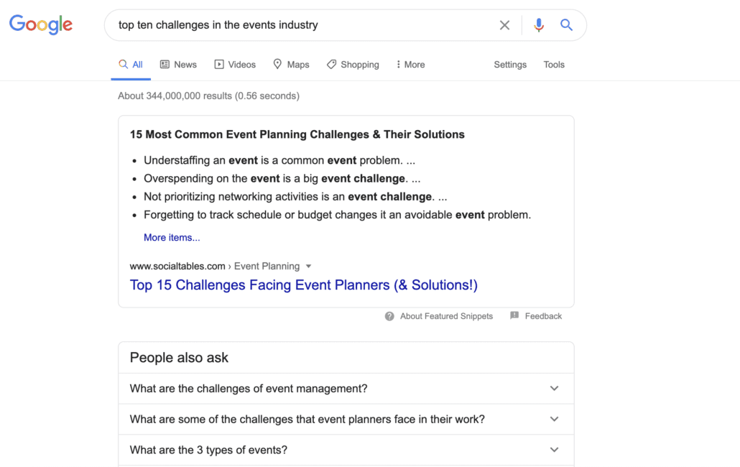Image resolution: width=740 pixels, height=467 pixels.
Task: Switch to the Maps results tab
Action: [x=291, y=65]
